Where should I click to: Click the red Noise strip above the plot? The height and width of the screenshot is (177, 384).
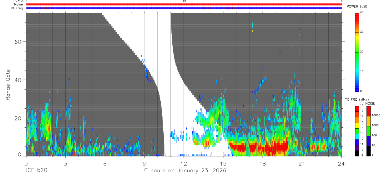[x=184, y=4]
